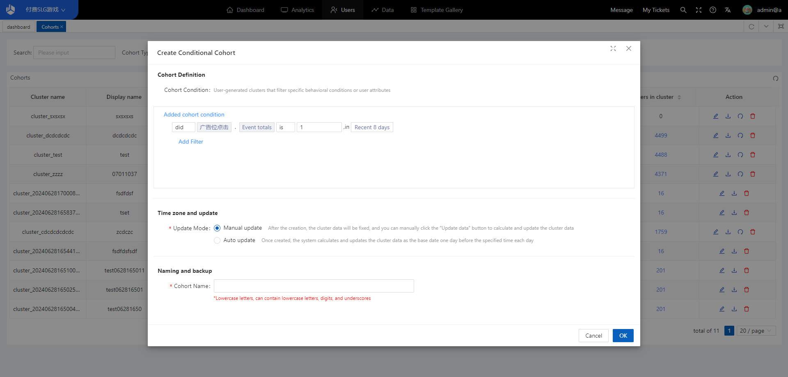This screenshot has width=788, height=377.
Task: Open the 'did' condition dropdown
Action: click(183, 127)
